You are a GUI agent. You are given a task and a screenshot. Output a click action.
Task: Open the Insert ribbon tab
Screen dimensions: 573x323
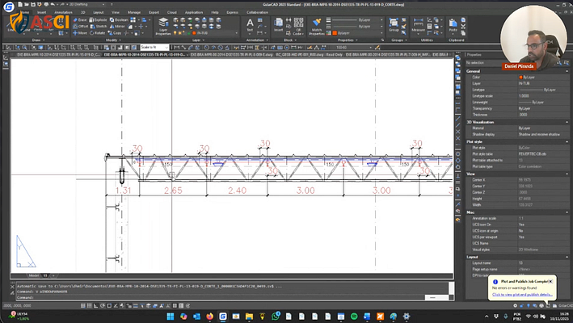(42, 12)
